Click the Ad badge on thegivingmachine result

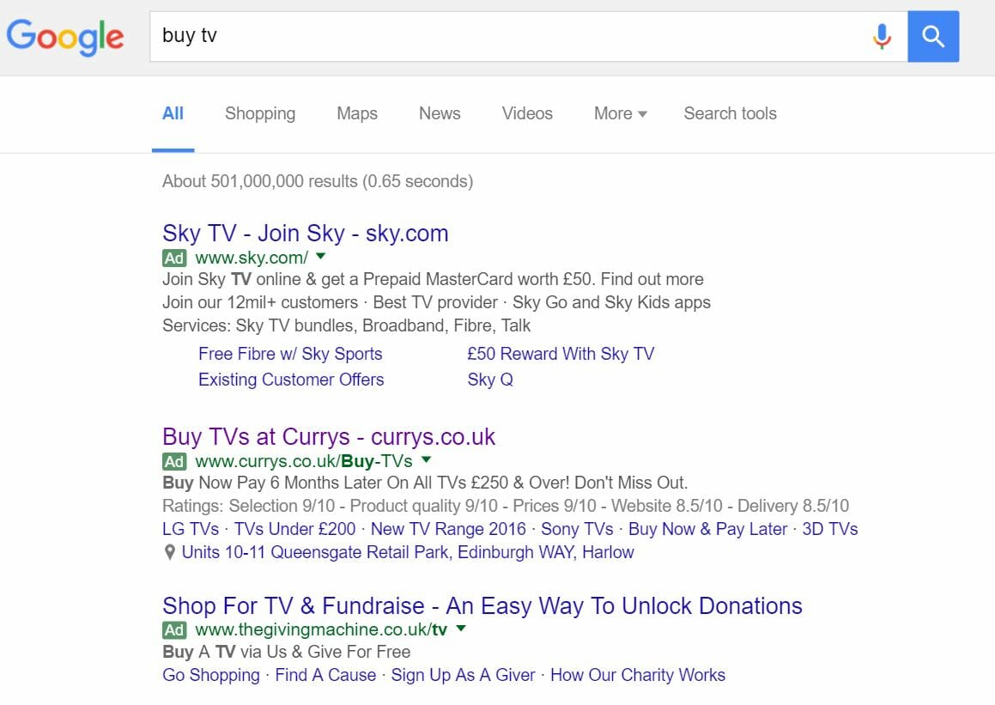click(x=174, y=630)
